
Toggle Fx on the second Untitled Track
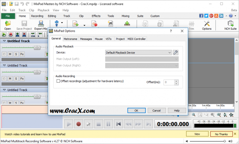pos(22,78)
